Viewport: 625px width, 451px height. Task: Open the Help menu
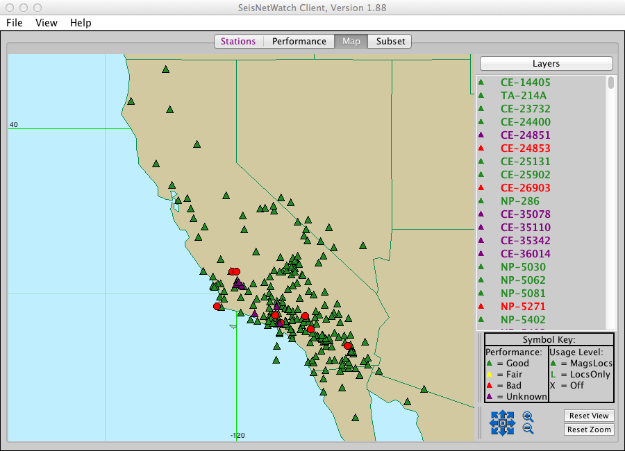click(x=81, y=23)
